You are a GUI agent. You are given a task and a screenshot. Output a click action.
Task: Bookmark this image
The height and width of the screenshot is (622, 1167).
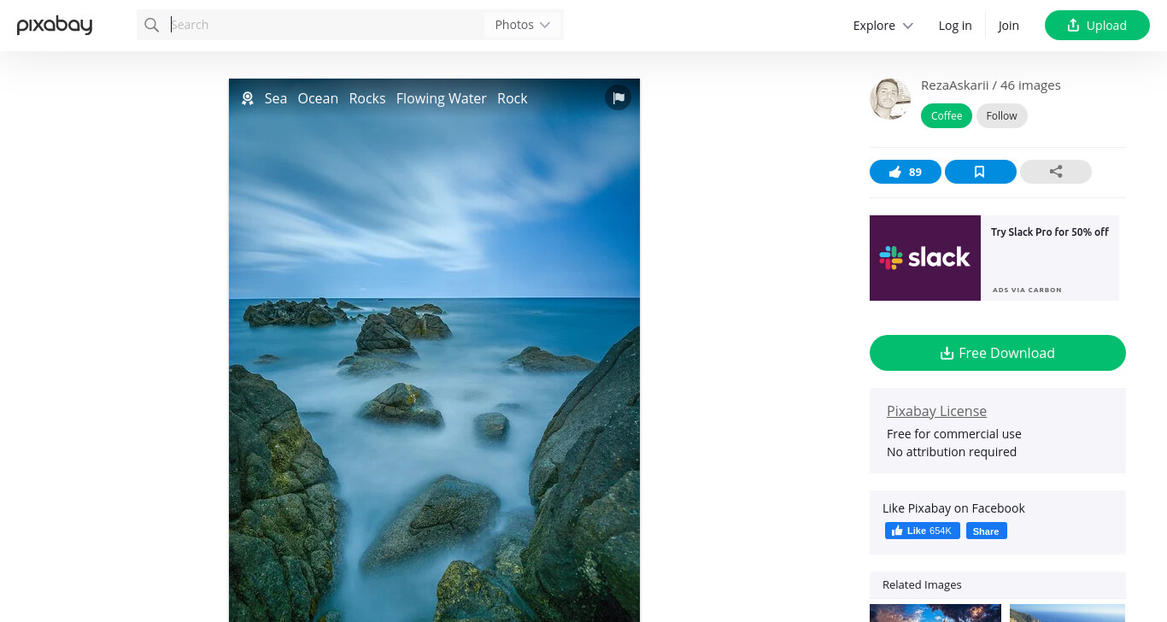tap(981, 172)
